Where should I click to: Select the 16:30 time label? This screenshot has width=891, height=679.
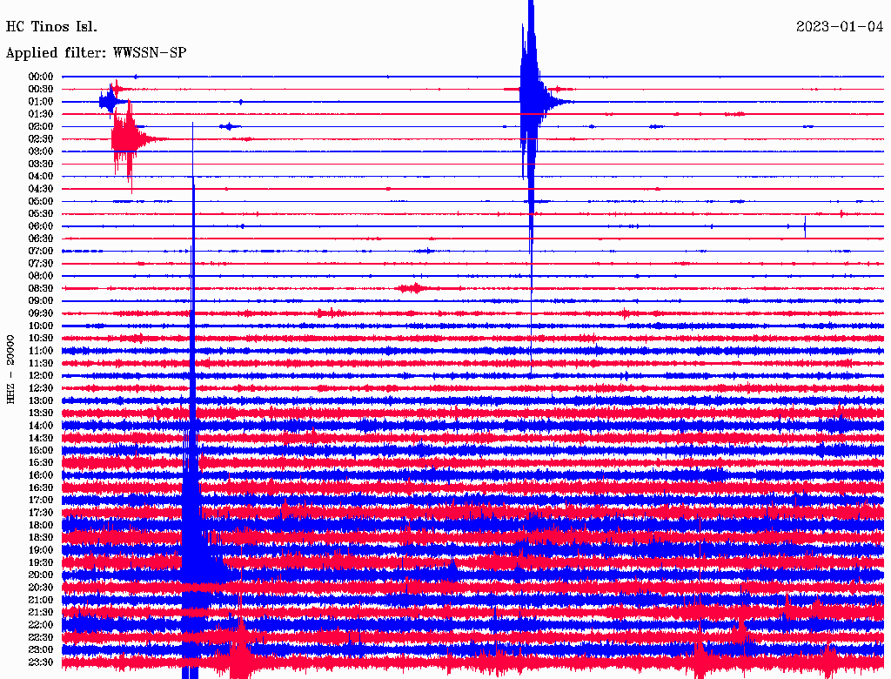click(41, 488)
